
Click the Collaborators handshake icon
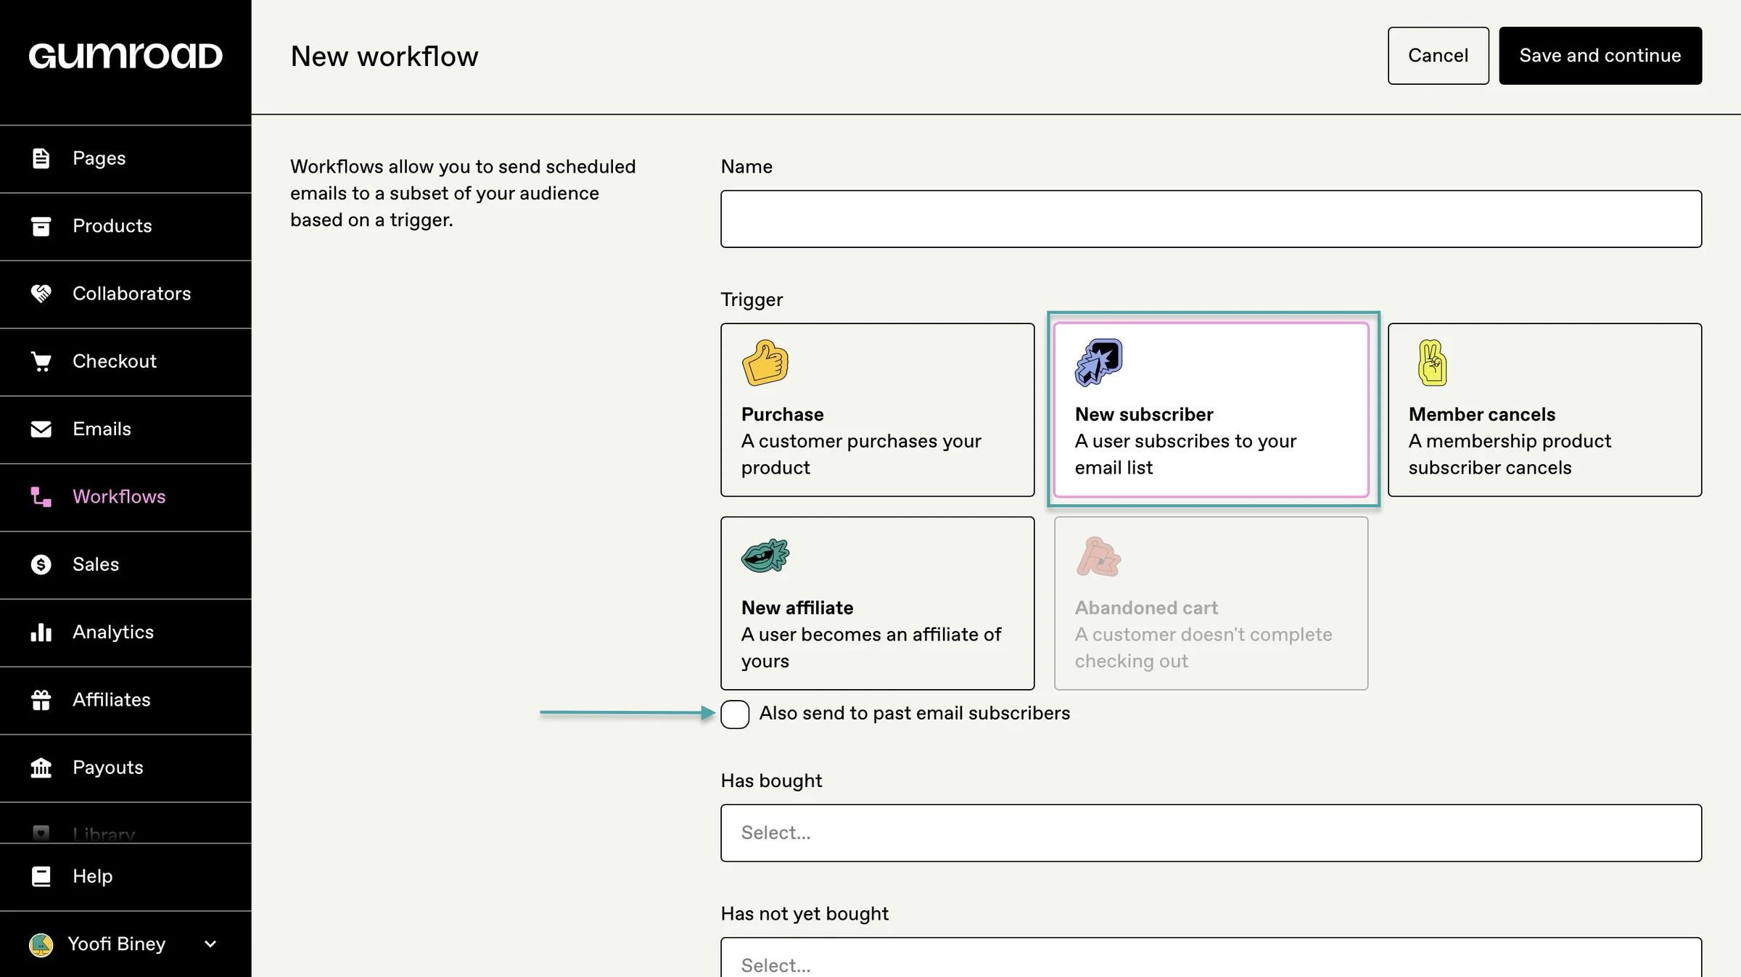[41, 294]
